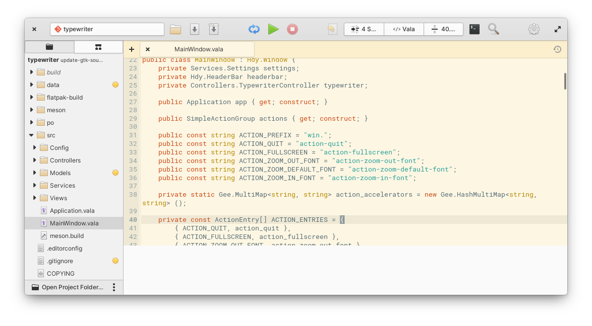Open the terminal icon in toolbar
Image resolution: width=592 pixels, height=326 pixels.
click(x=475, y=29)
